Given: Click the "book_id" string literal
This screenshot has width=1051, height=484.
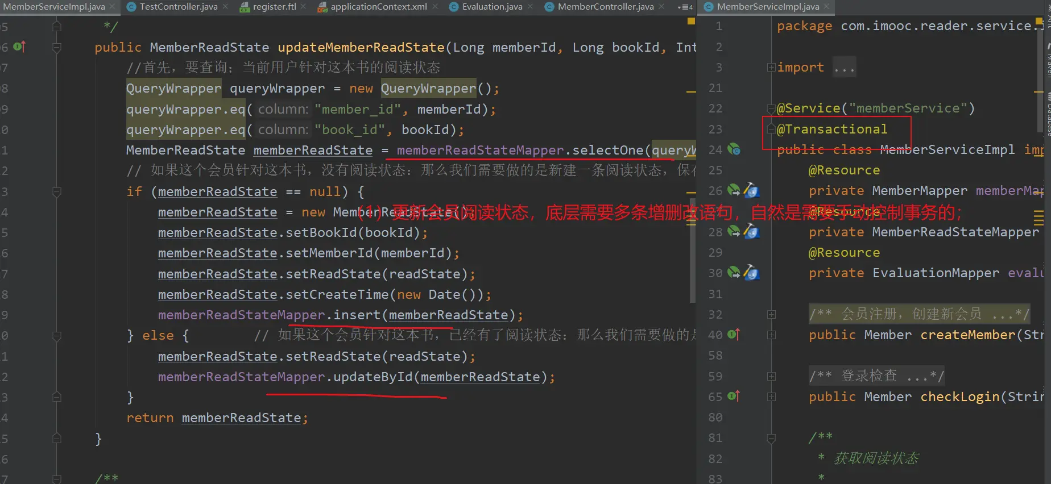Looking at the screenshot, I should click(353, 130).
